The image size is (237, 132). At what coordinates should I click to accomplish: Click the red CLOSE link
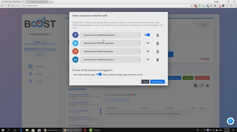[205, 59]
